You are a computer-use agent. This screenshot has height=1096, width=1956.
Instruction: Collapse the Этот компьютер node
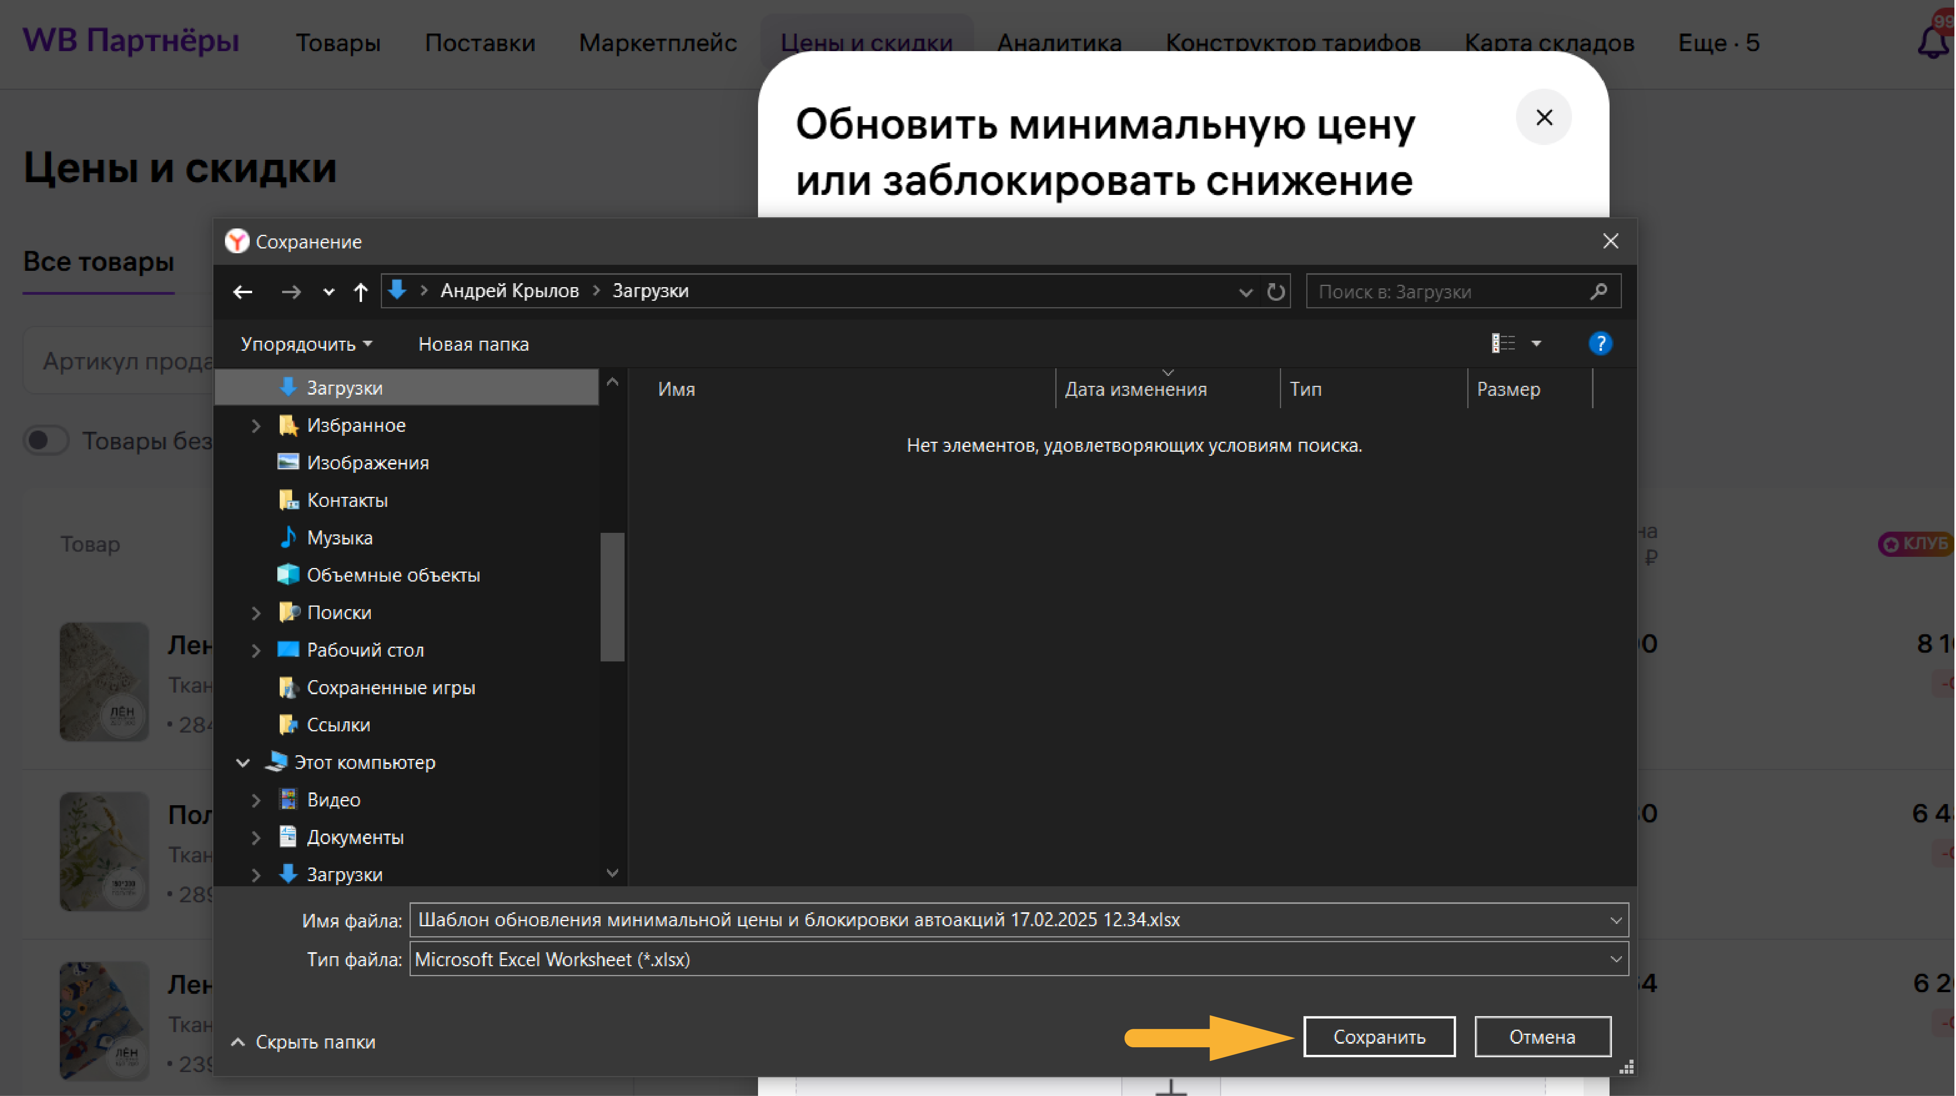click(x=243, y=762)
